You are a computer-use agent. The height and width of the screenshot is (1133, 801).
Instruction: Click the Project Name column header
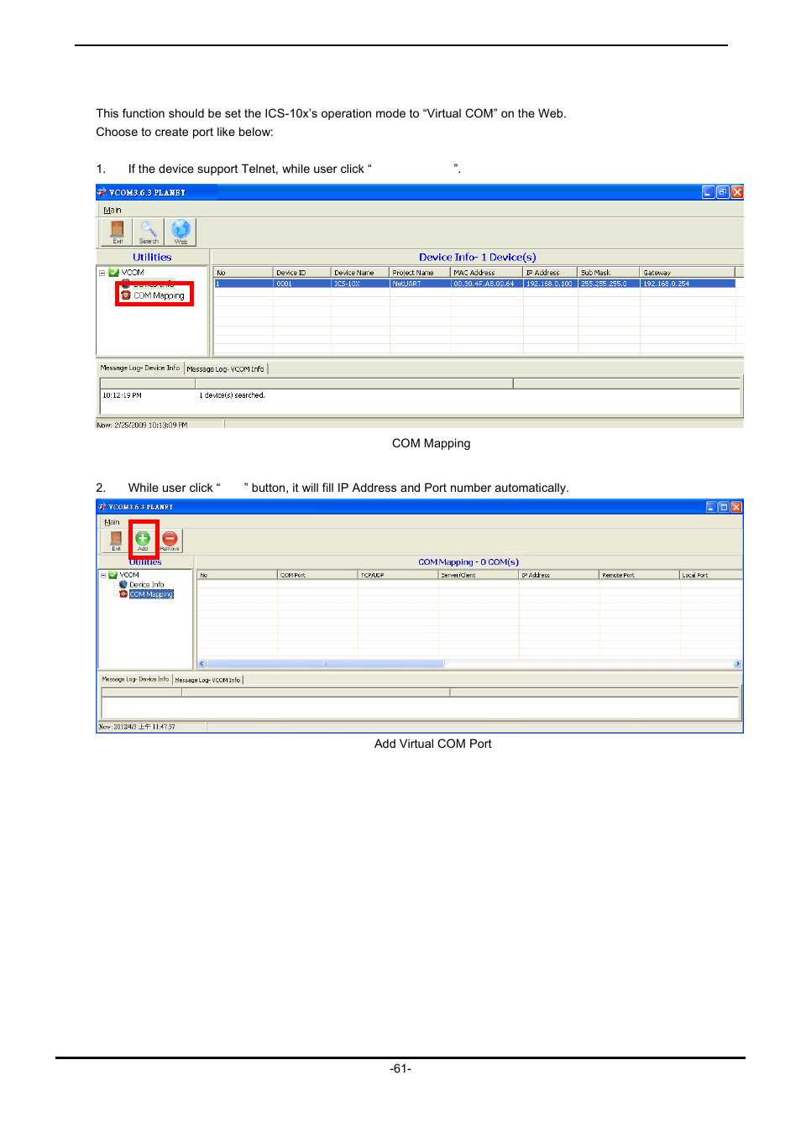tap(420, 273)
